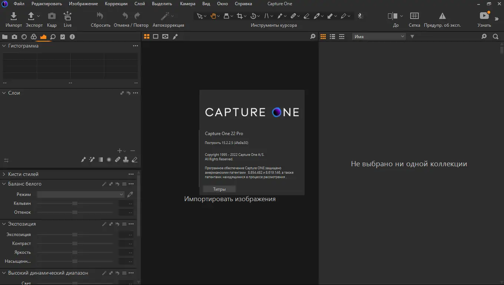Toggle the До before/after comparison view
Screen dimensions: 504x285
coord(392,16)
